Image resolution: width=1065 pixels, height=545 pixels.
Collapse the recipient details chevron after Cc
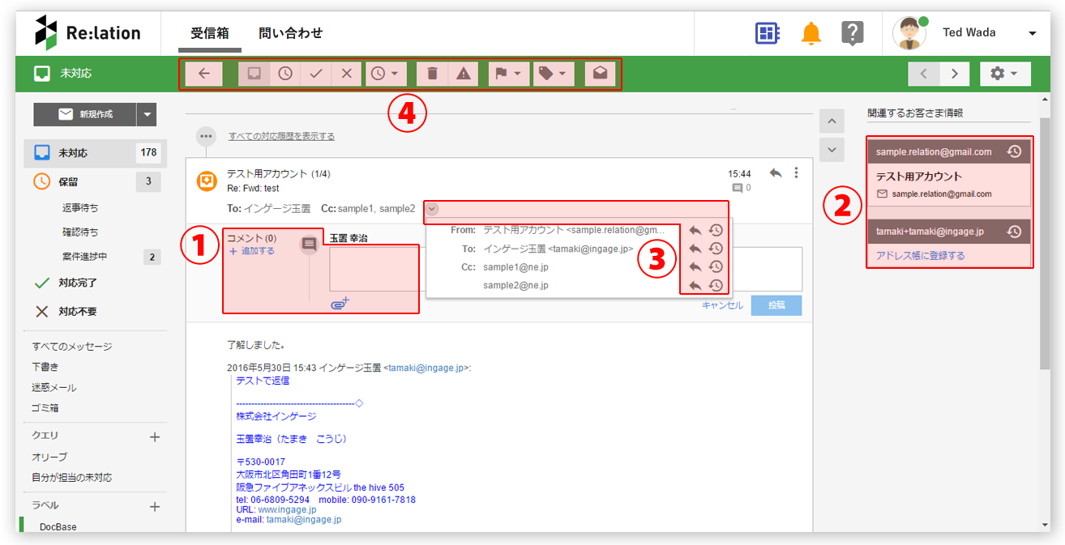click(x=432, y=209)
